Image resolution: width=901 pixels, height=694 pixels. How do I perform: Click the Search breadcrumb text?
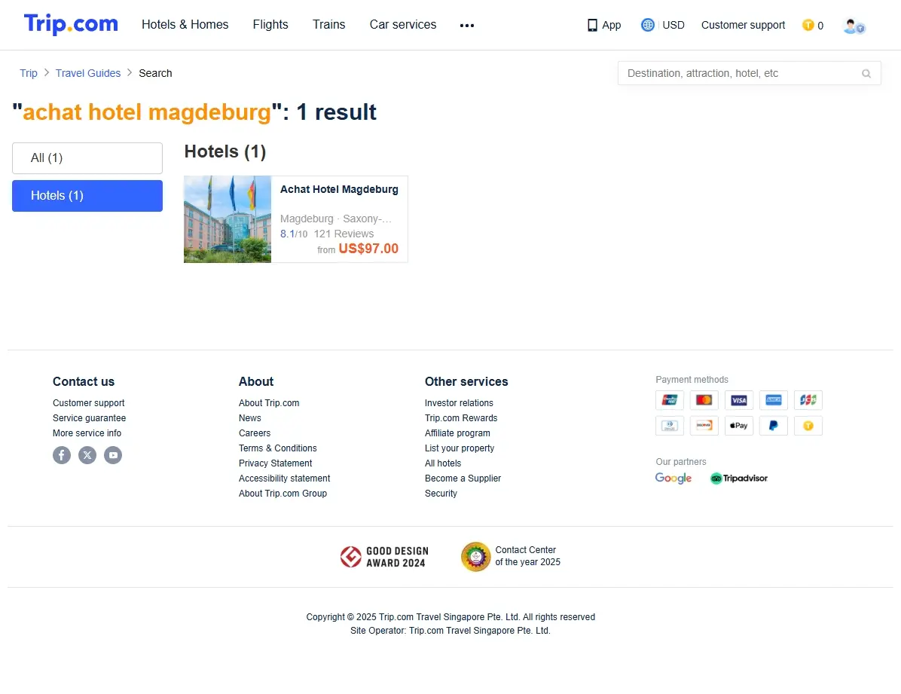coord(155,74)
